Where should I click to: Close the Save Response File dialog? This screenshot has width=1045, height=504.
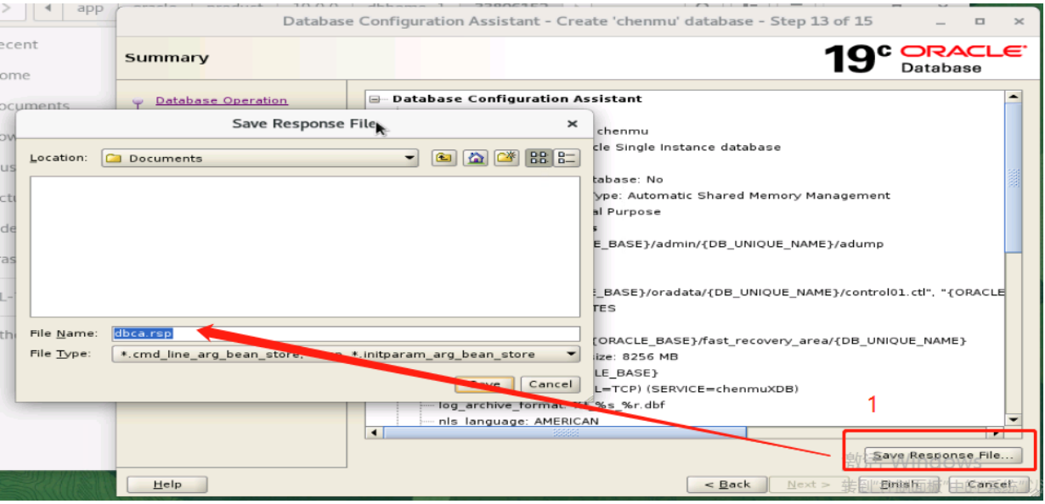572,124
